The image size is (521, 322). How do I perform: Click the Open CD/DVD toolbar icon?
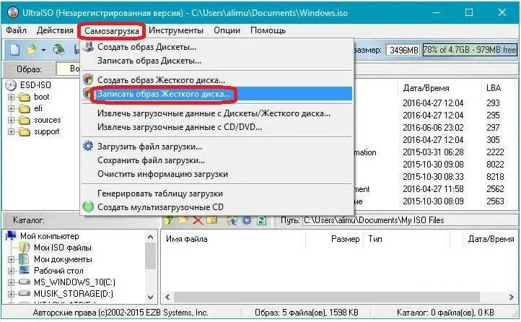click(59, 50)
